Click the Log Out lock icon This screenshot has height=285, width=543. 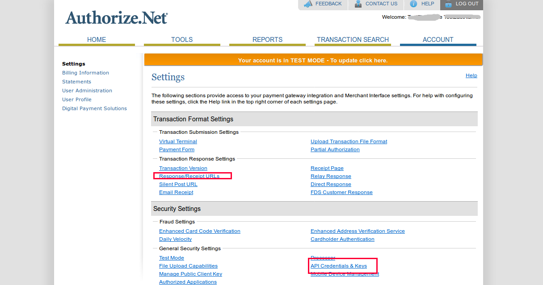448,4
